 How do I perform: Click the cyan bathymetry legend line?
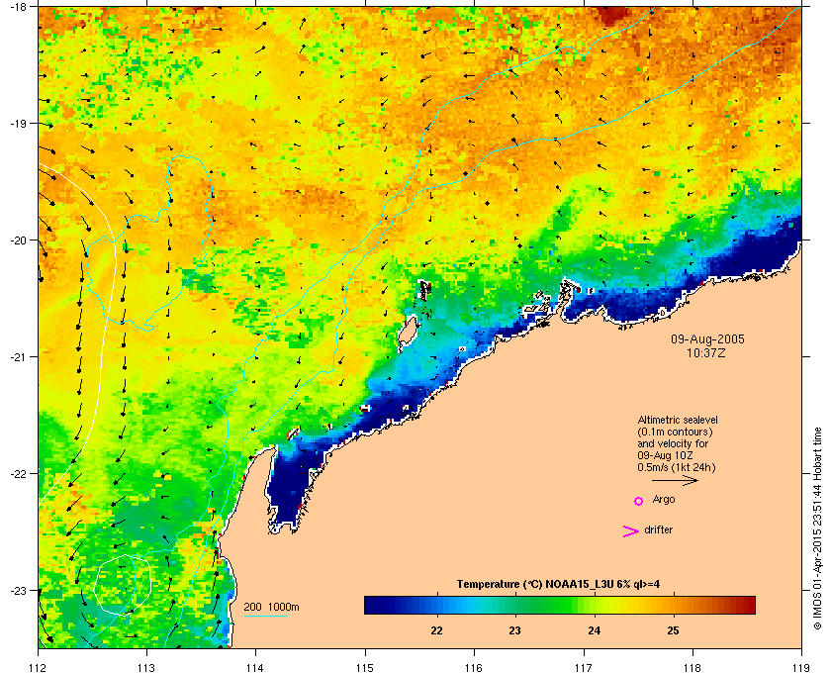265,616
